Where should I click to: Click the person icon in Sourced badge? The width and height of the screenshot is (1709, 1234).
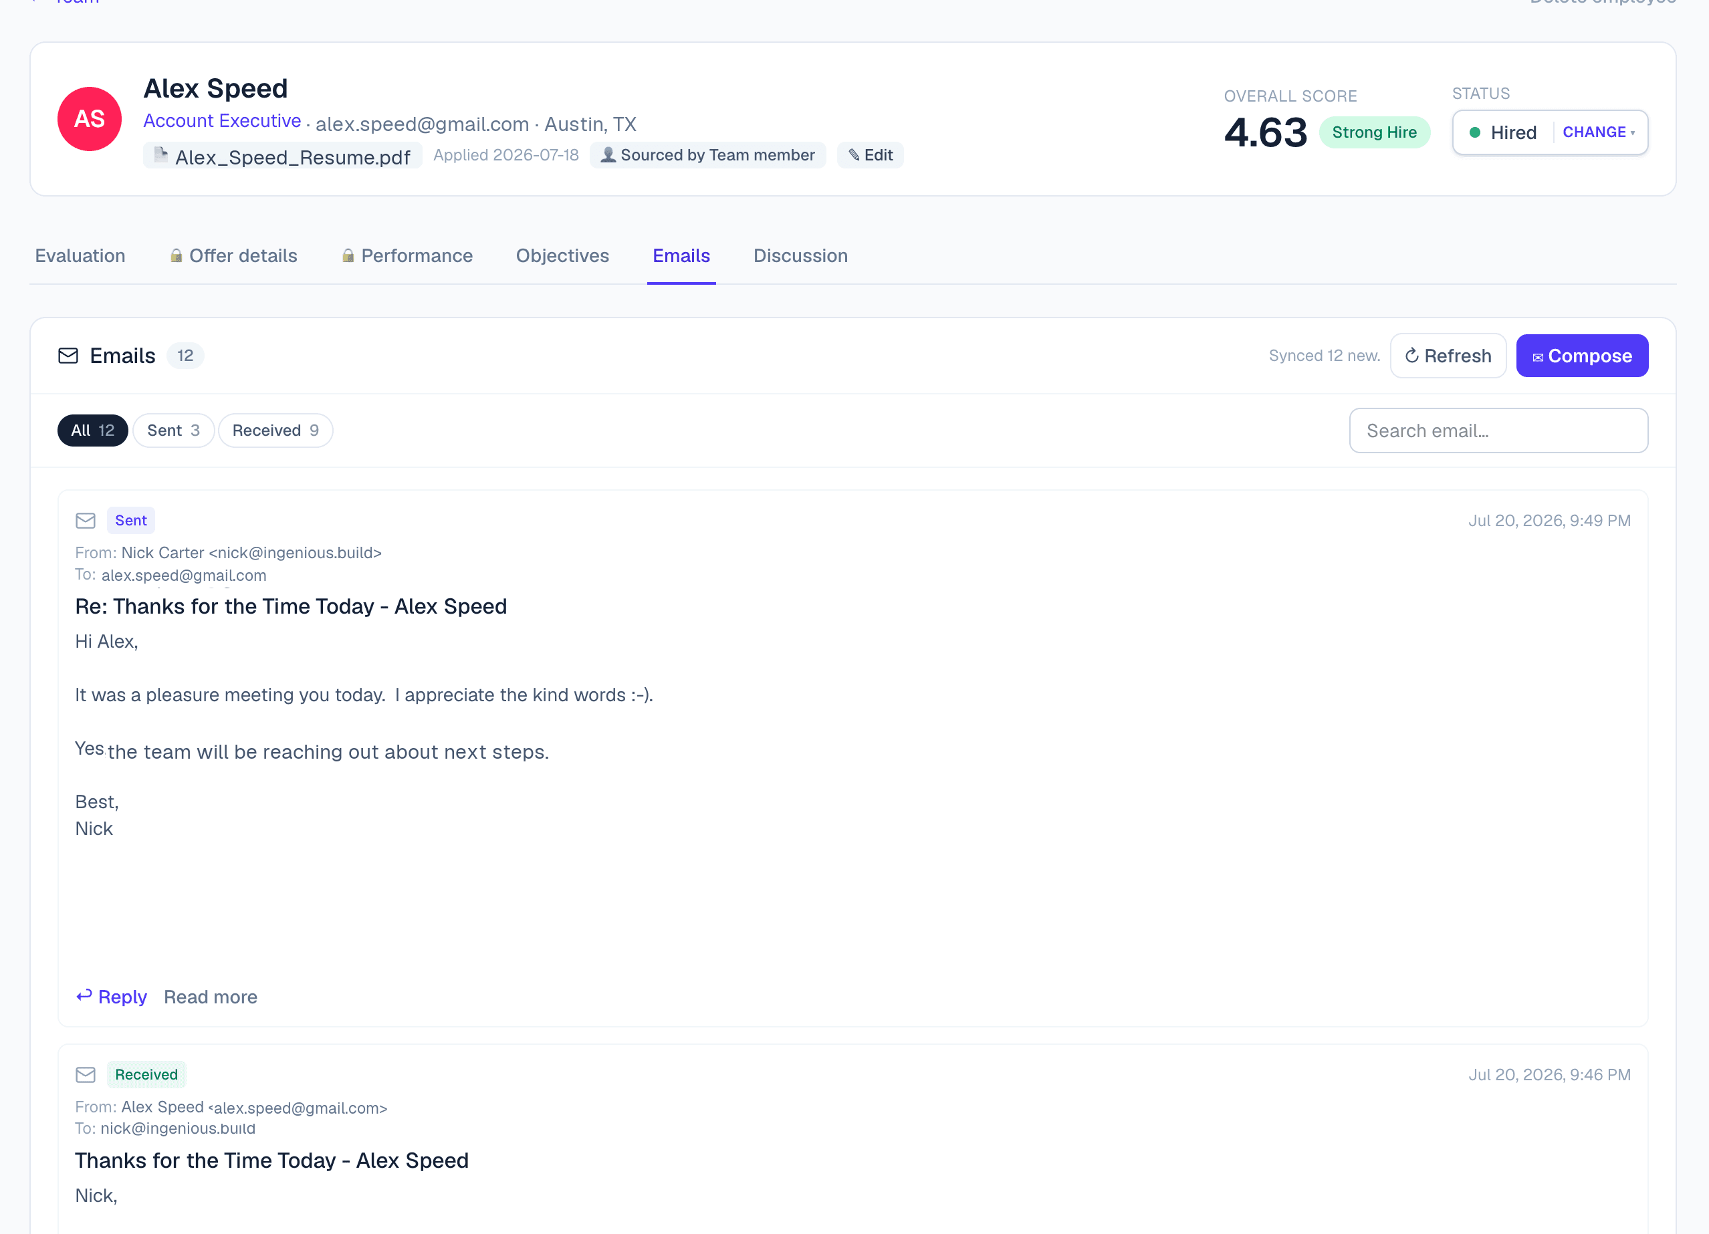pyautogui.click(x=607, y=155)
